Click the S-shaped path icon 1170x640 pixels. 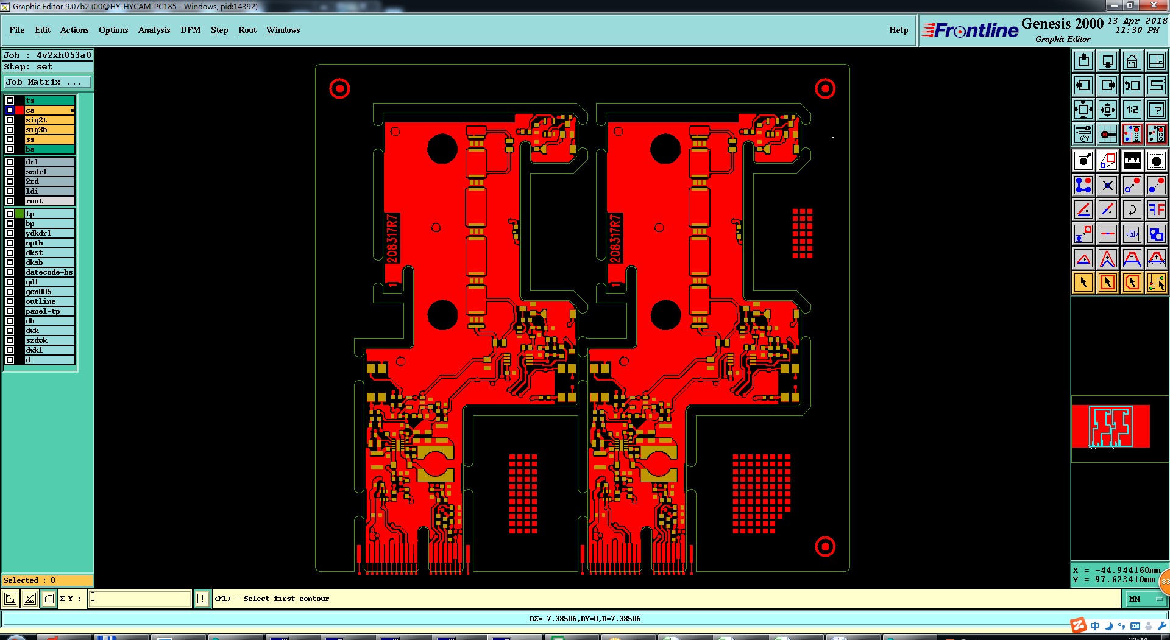1157,85
